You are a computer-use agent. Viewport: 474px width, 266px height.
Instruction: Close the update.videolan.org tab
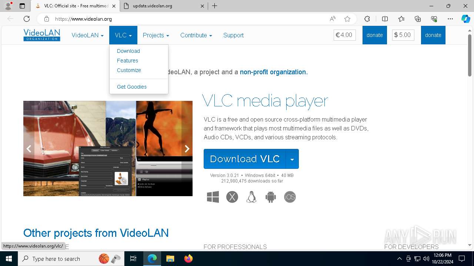pyautogui.click(x=202, y=6)
